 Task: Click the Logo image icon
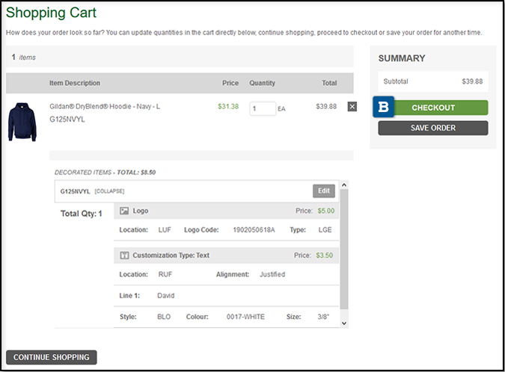pos(124,211)
